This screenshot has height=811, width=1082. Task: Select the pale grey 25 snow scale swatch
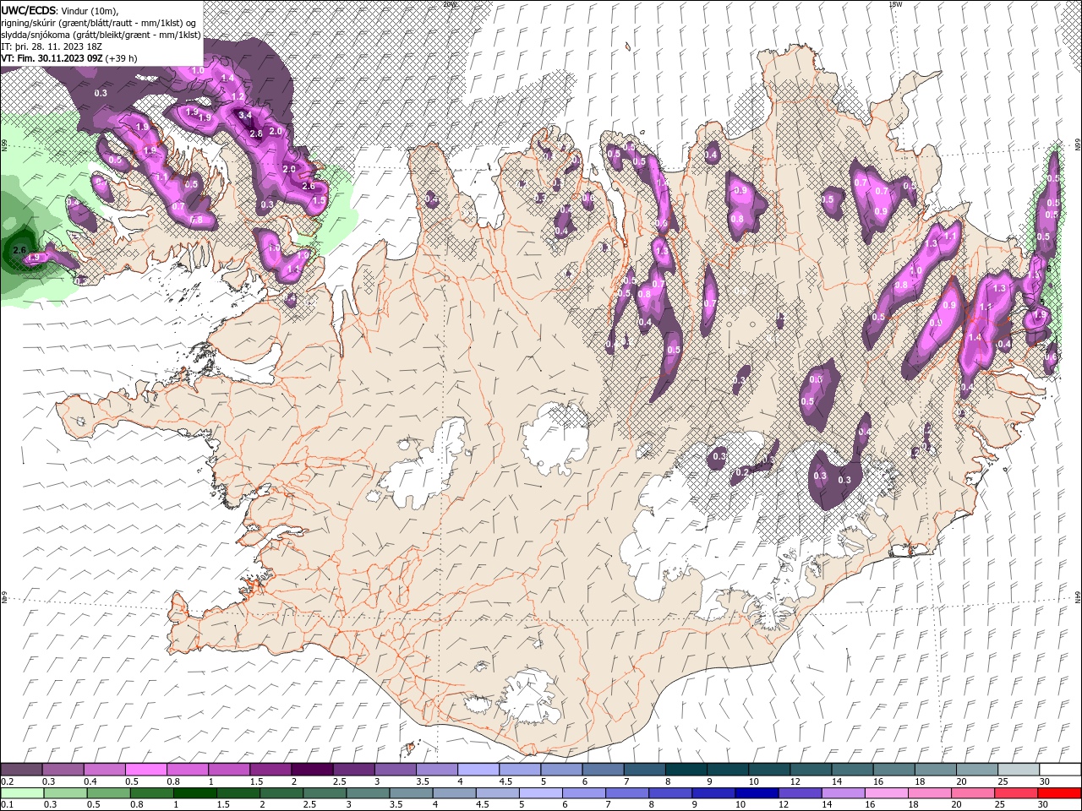click(x=1019, y=770)
